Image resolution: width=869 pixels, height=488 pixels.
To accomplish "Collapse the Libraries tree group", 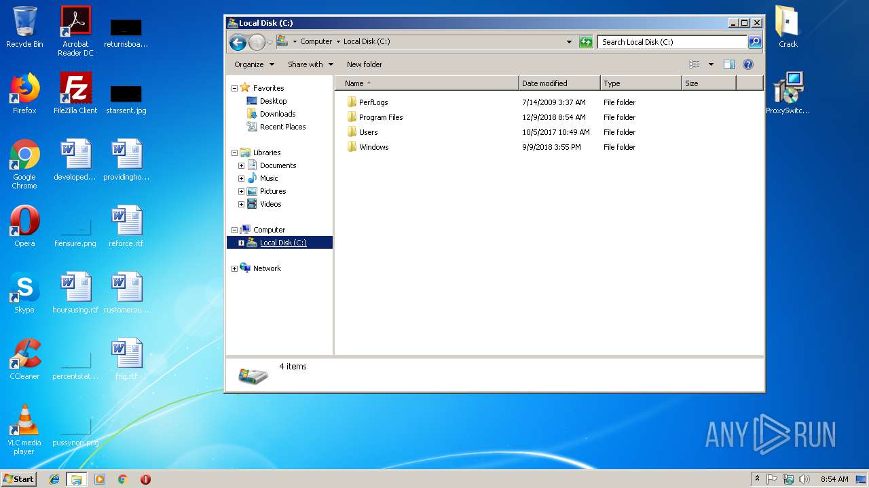I will tap(234, 152).
